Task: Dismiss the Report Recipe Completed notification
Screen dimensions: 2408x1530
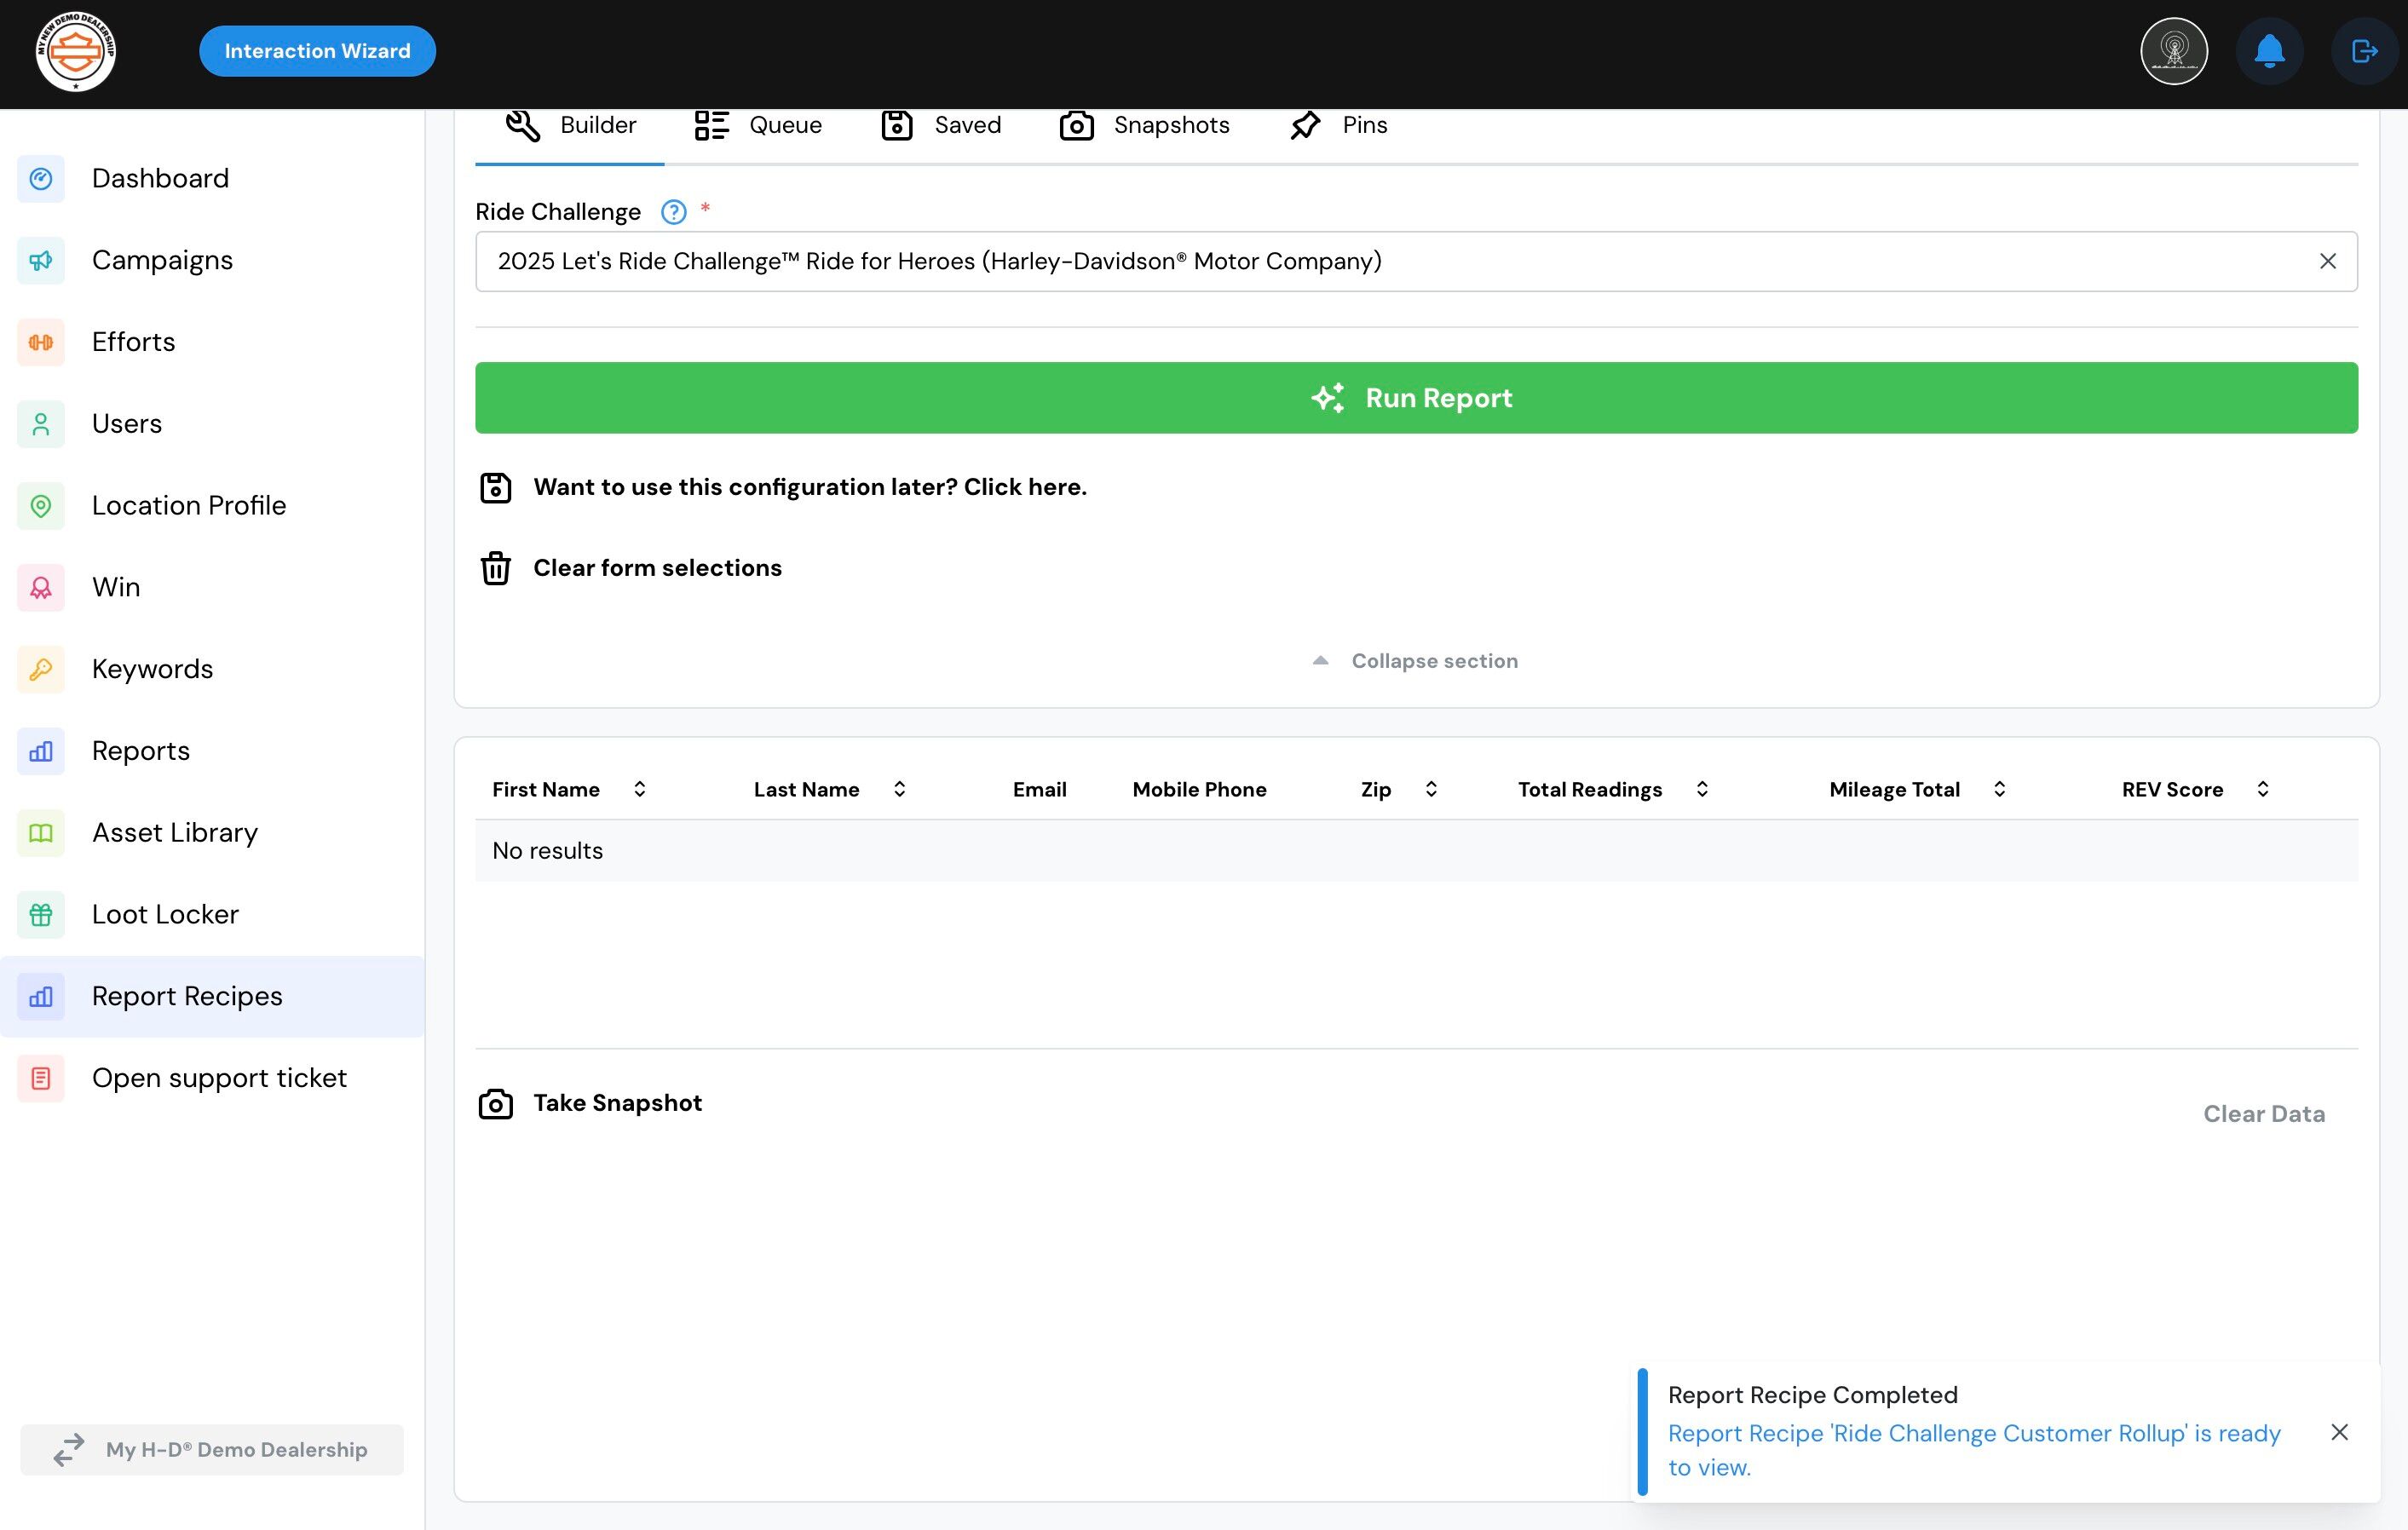Action: (2339, 1432)
